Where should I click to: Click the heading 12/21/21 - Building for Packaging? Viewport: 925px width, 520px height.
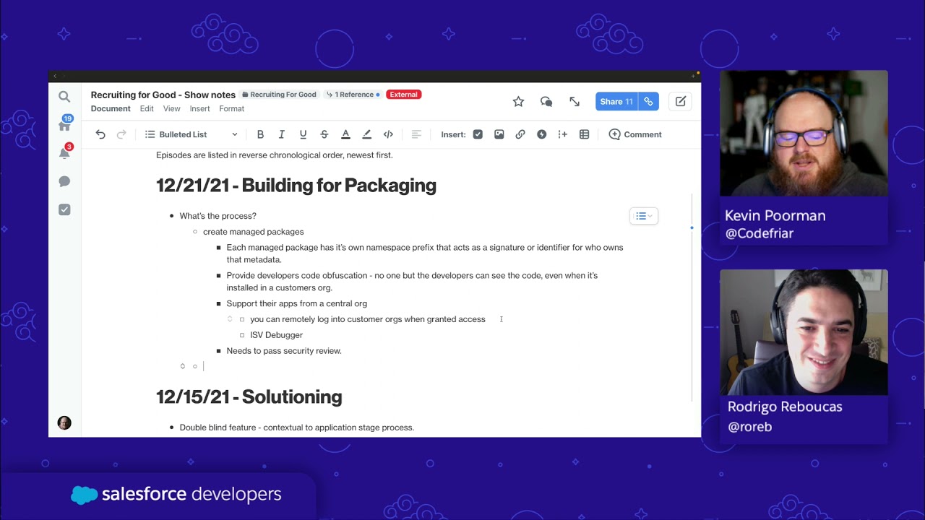[296, 186]
